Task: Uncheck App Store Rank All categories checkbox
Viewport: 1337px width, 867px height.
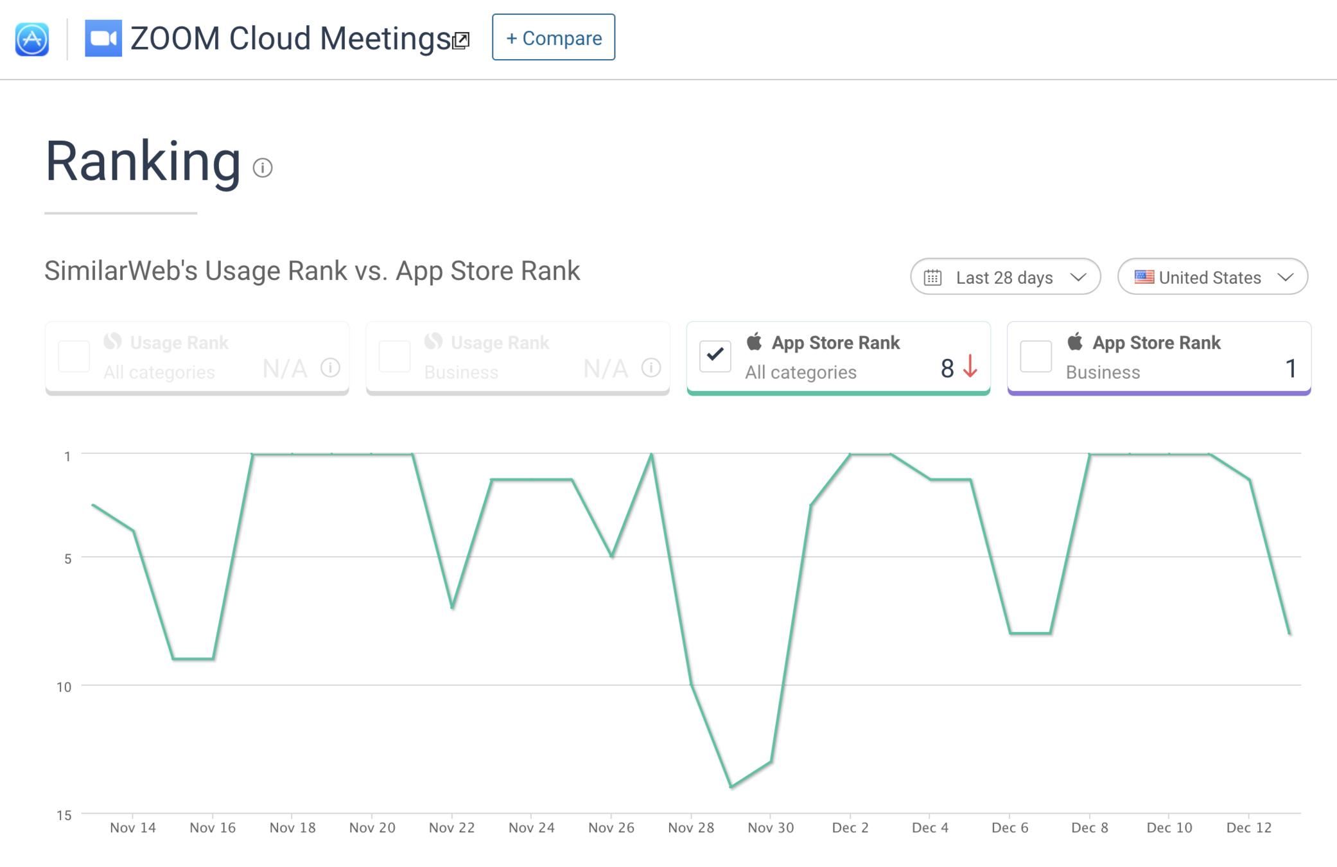Action: [715, 356]
